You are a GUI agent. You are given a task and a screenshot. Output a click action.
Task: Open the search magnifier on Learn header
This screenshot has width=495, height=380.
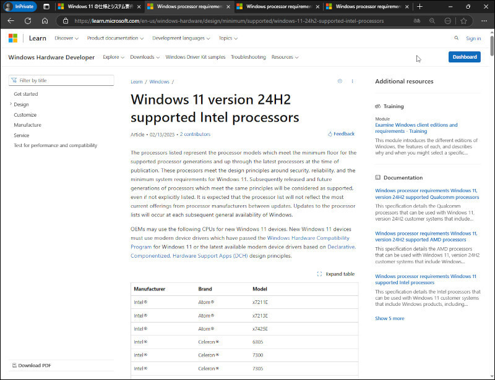[456, 38]
